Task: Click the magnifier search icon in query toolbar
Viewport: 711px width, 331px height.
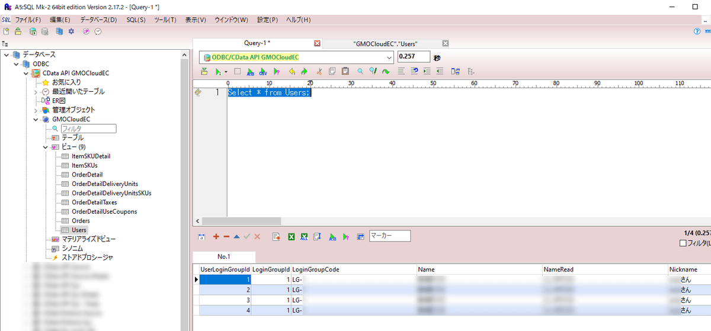Action: (360, 71)
